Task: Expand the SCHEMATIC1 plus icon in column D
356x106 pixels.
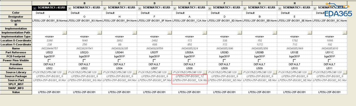Action: [x=140, y=8]
